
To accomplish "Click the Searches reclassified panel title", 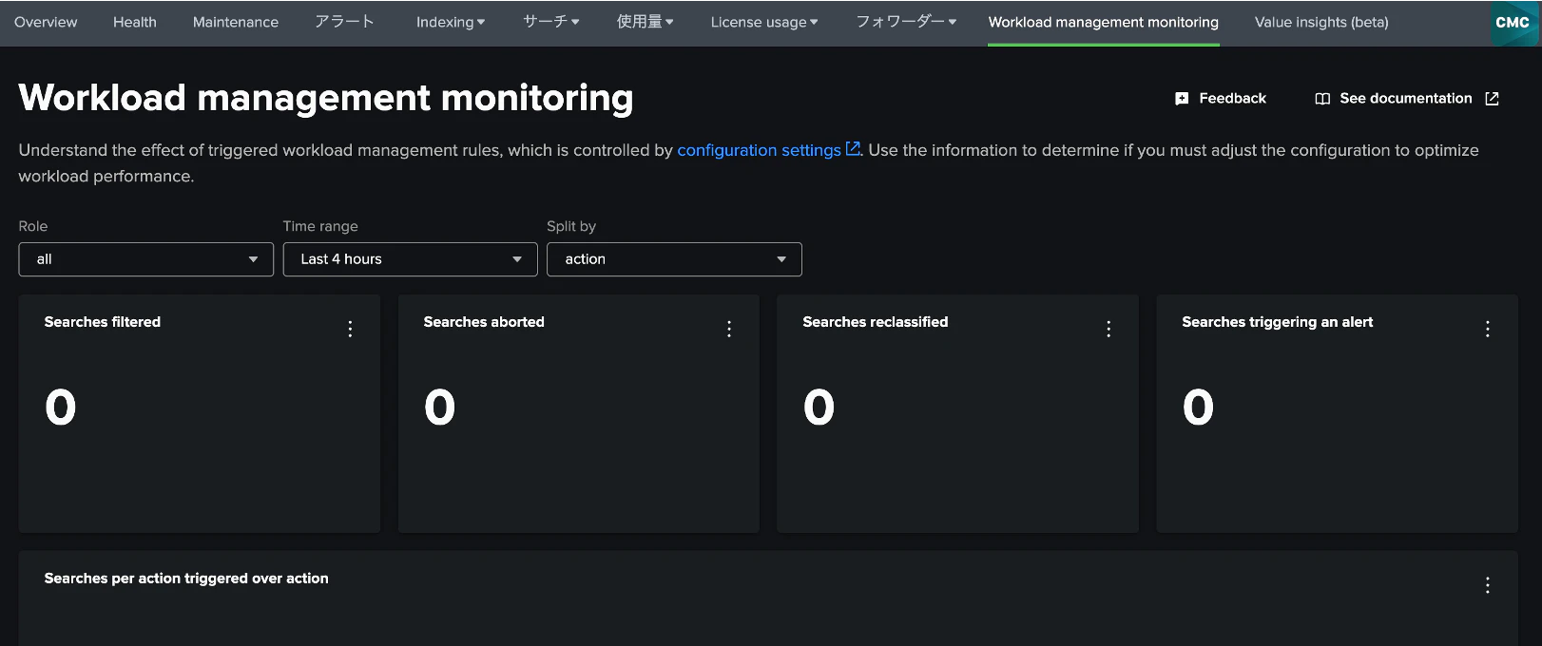I will (876, 322).
